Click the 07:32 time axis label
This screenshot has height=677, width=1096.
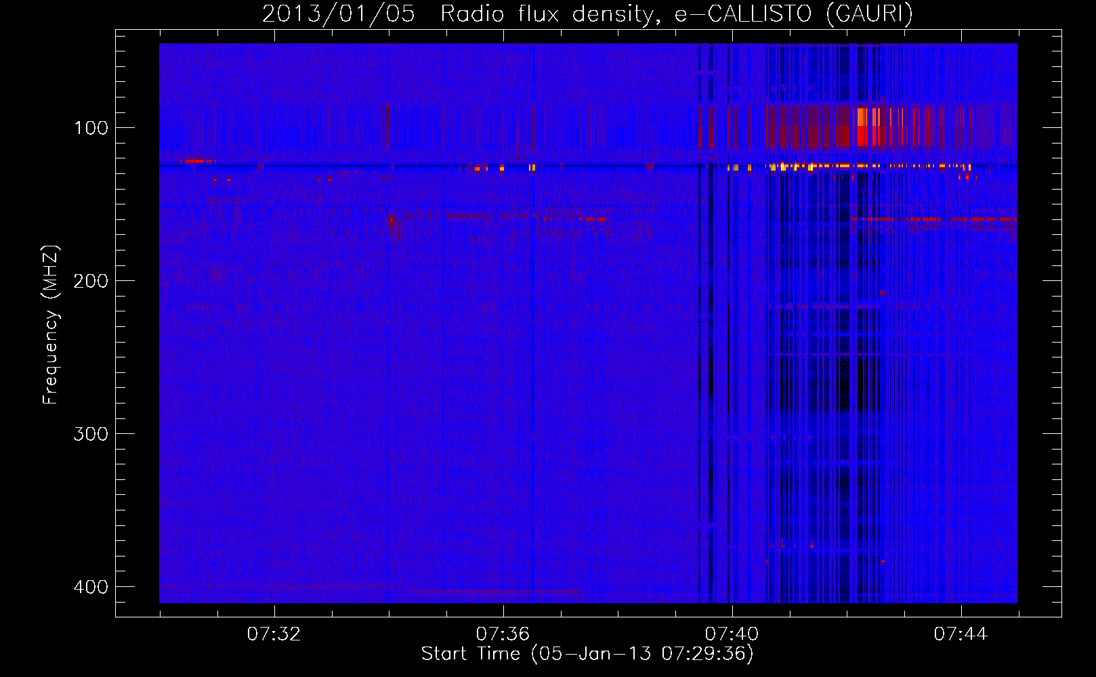[x=274, y=634]
